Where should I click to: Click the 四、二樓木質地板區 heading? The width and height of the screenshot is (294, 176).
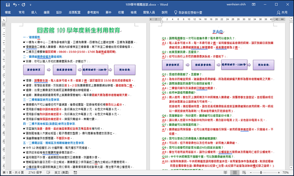(x=49, y=123)
